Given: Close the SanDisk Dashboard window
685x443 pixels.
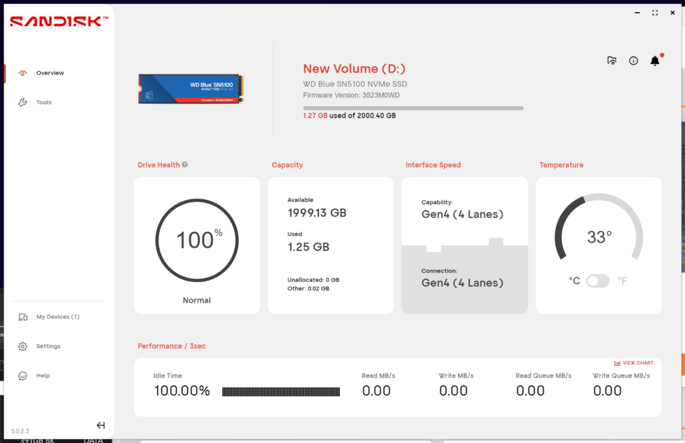Looking at the screenshot, I should [672, 13].
